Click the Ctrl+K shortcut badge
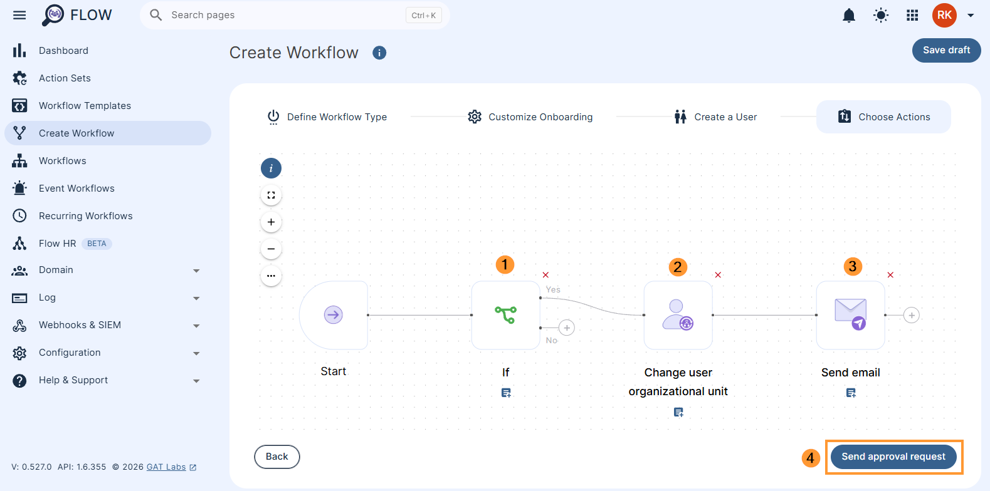 tap(424, 16)
